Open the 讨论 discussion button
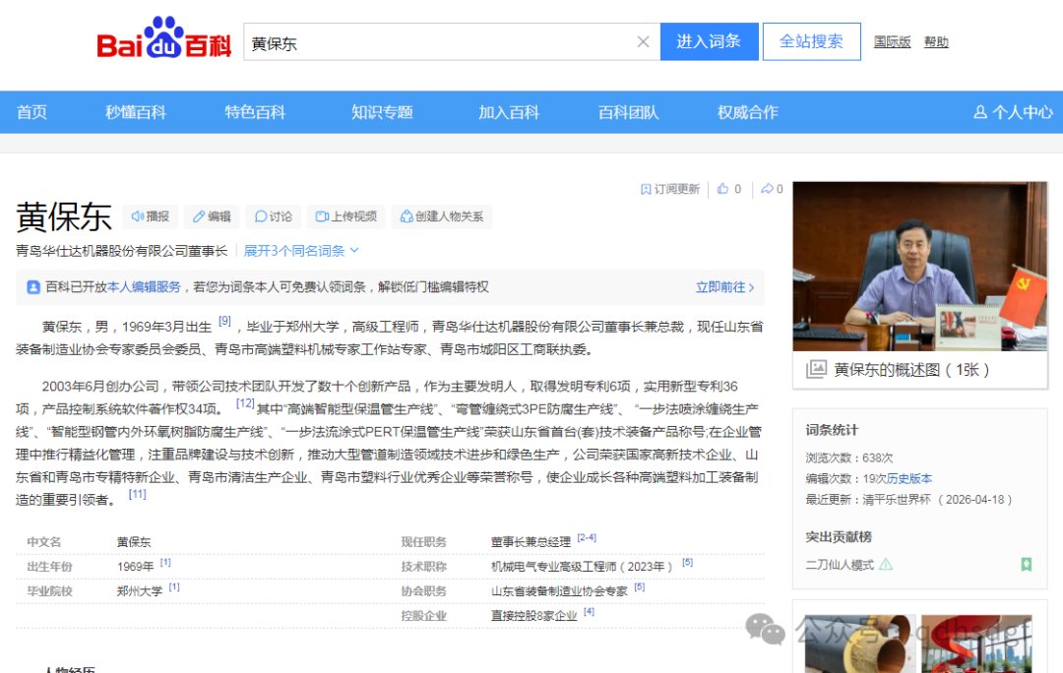Viewport: 1063px width, 673px height. 274,216
